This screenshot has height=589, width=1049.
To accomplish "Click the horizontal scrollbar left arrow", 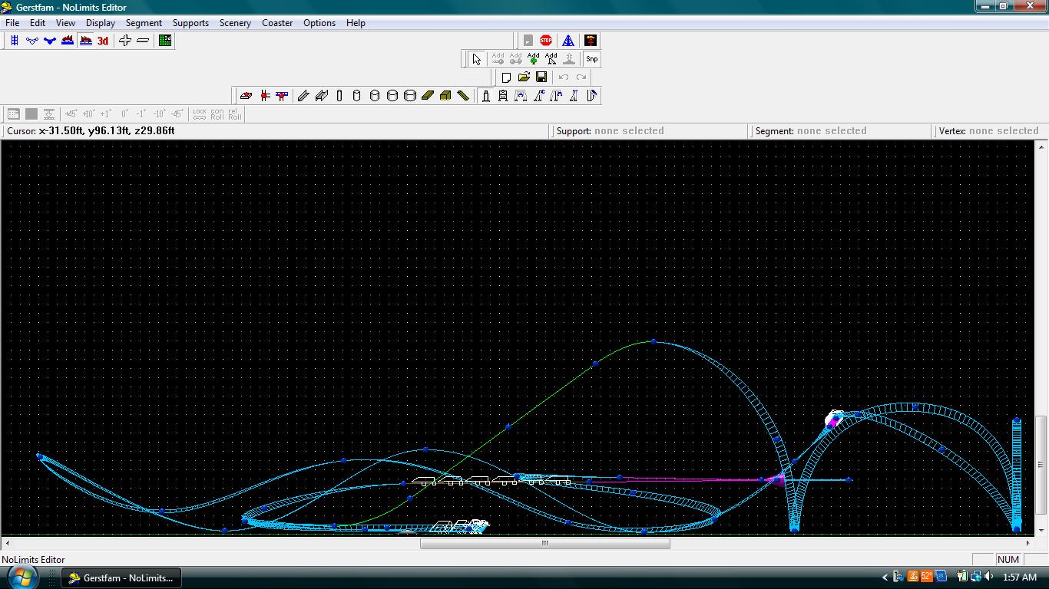I will (8, 543).
